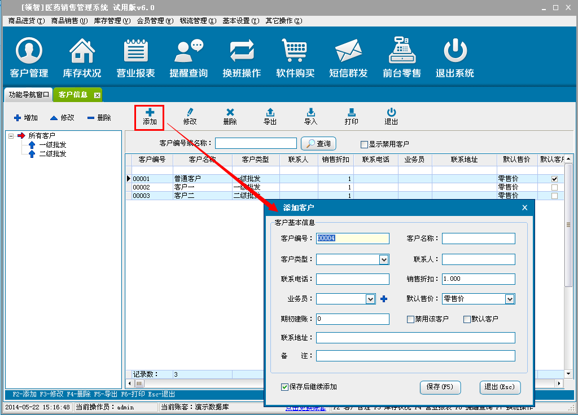Image resolution: width=578 pixels, height=415 pixels.
Task: Collapse the 所有客户 tree node
Action: pyautogui.click(x=11, y=135)
